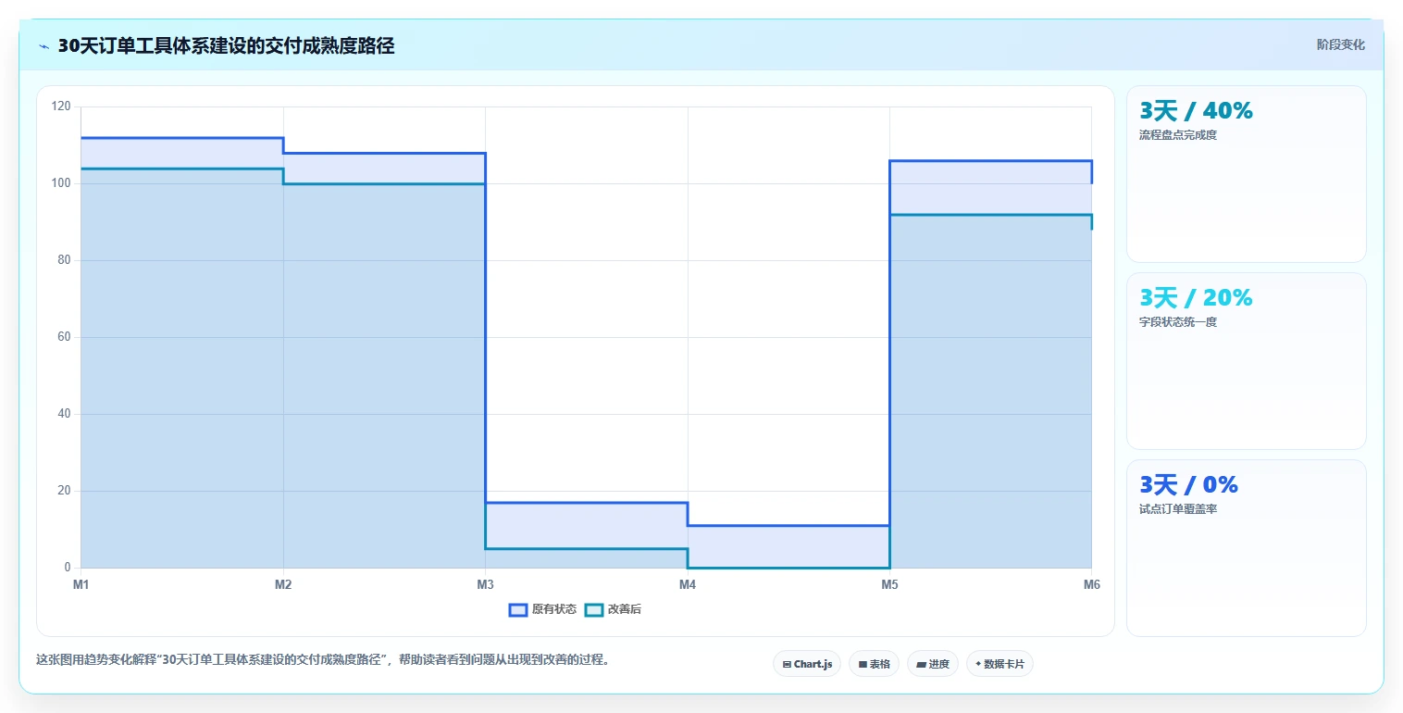Viewport: 1403px width, 713px height.
Task: Click the 60 y-axis tick label
Action: (x=64, y=337)
